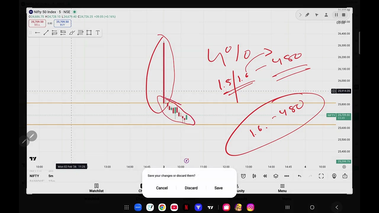Open the Watchlist tab

(x=96, y=188)
